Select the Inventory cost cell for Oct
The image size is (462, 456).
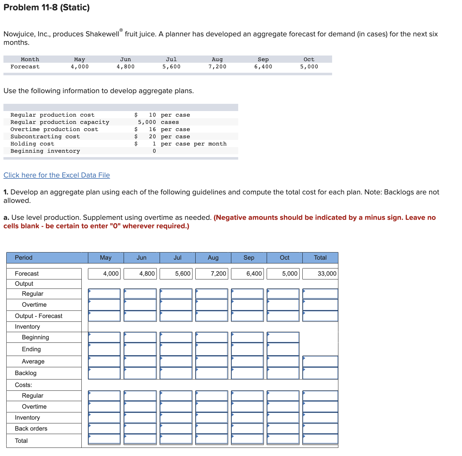pos(283,418)
